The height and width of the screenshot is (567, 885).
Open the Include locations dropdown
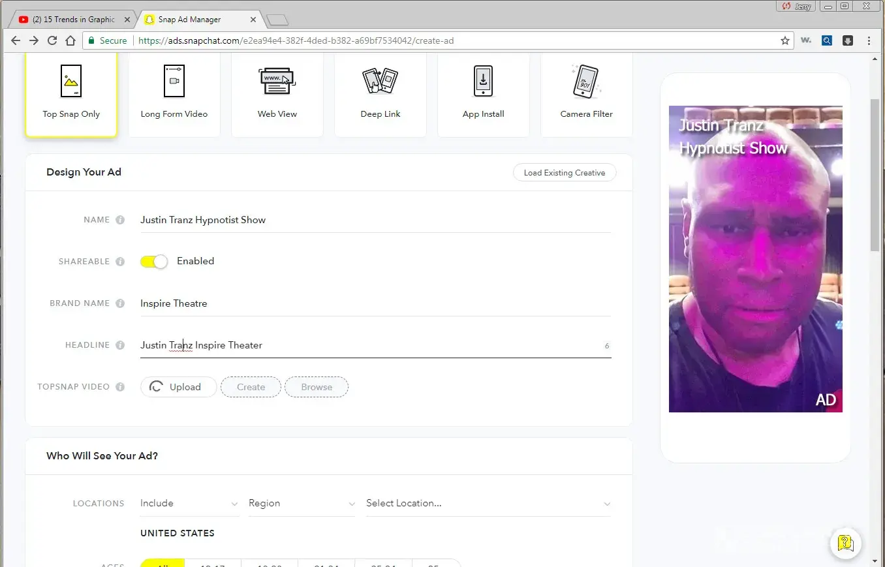[189, 504]
